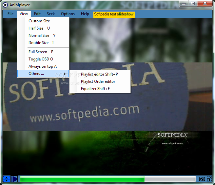
Task: Choose Custom Size from View menu
Action: point(43,21)
